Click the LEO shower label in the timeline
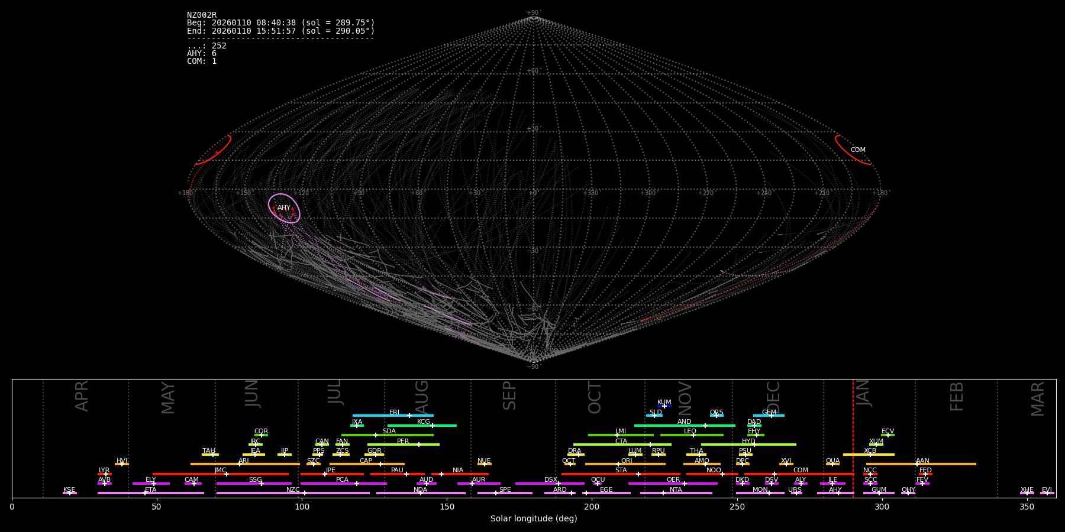This screenshot has height=532, width=1065. 690,432
